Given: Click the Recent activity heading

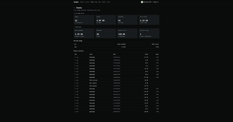Looking at the screenshot, I should pyautogui.click(x=79, y=51).
